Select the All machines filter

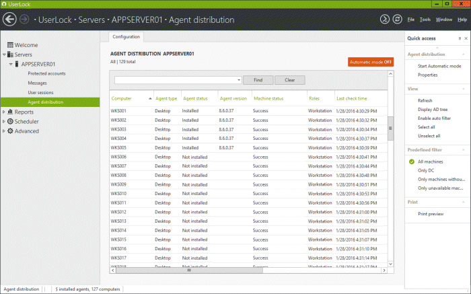[432, 161]
